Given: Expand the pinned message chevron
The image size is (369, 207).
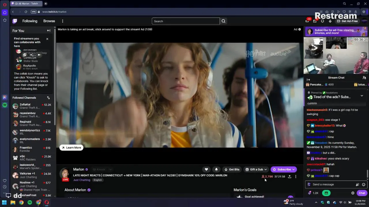Looking at the screenshot, I should coord(362,96).
